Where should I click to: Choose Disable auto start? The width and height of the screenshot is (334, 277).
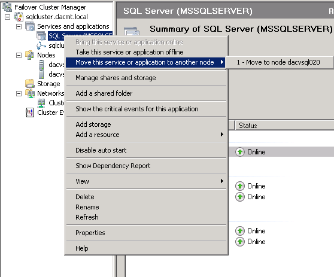point(146,150)
